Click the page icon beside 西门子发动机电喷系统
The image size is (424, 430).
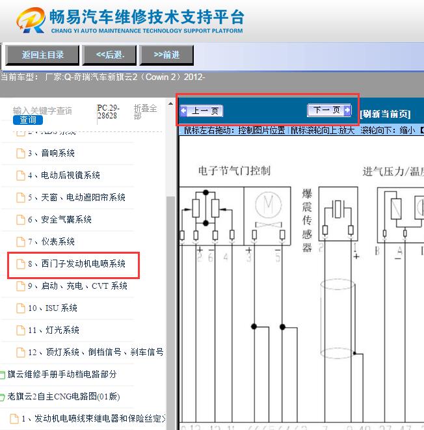[x=21, y=264]
